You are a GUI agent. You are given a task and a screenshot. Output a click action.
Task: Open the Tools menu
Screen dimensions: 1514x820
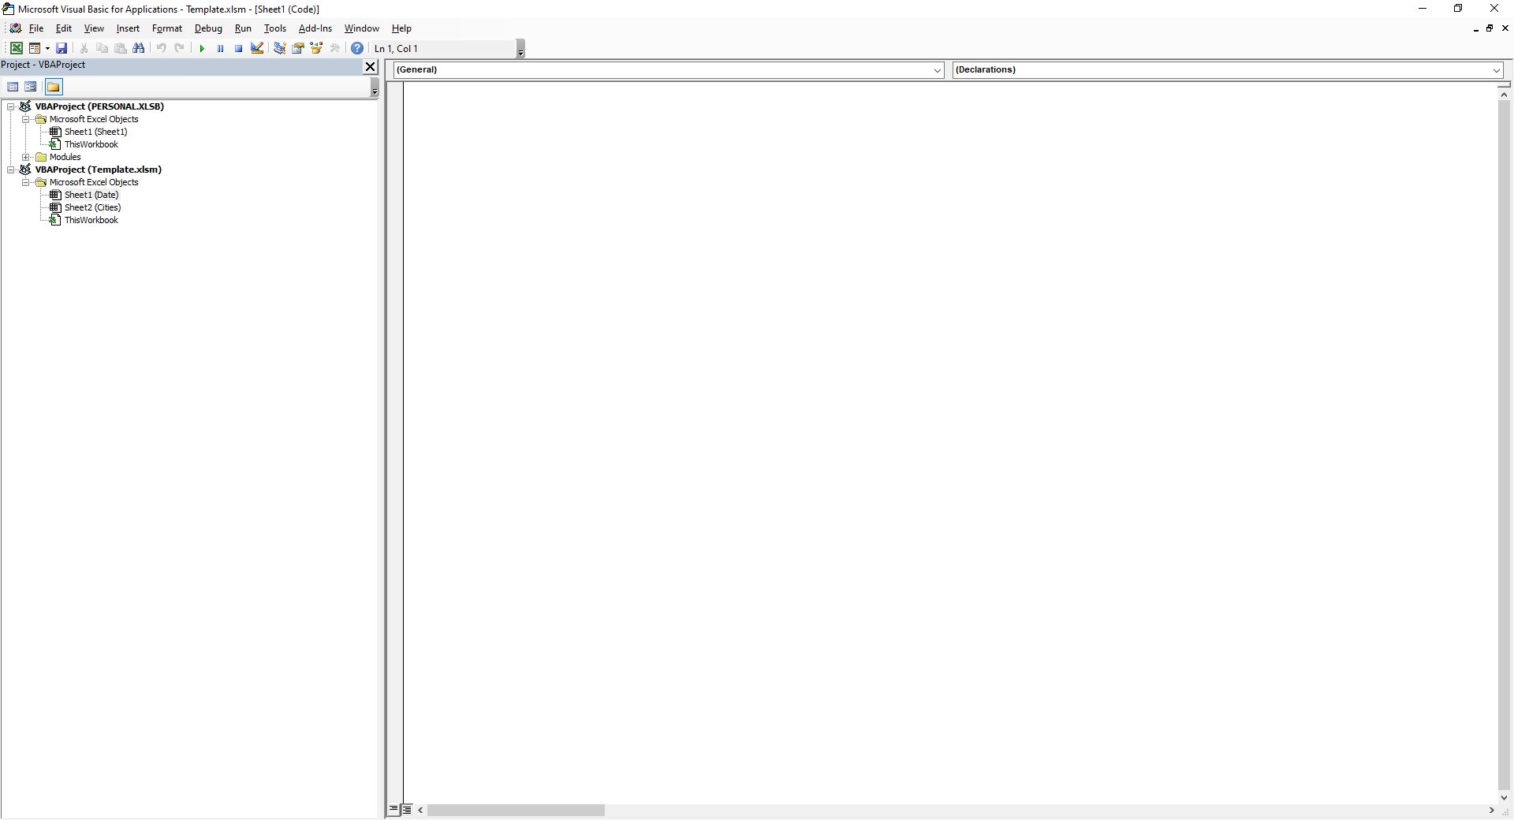pos(274,28)
